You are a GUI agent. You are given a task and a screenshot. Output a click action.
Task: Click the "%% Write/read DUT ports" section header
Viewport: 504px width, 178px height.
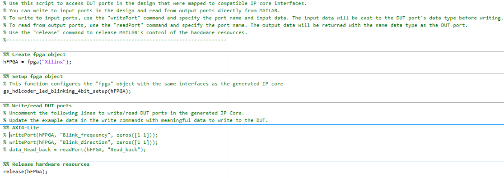37,105
